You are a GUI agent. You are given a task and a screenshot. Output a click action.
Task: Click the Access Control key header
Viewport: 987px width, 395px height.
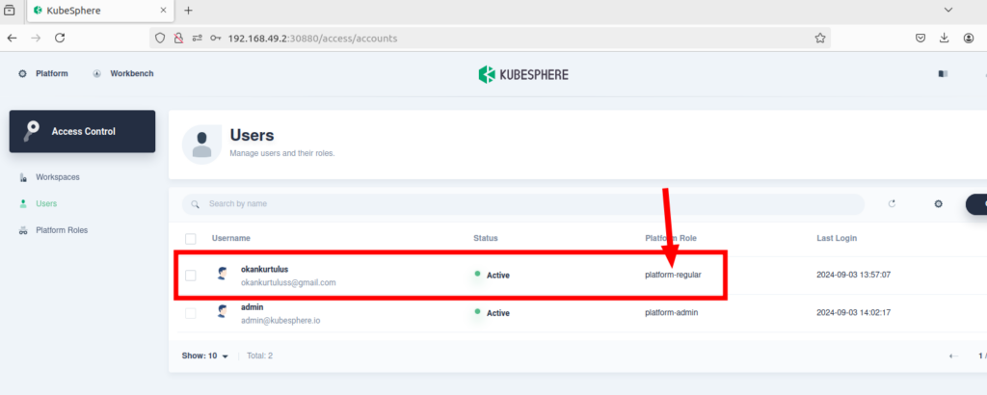(x=83, y=131)
